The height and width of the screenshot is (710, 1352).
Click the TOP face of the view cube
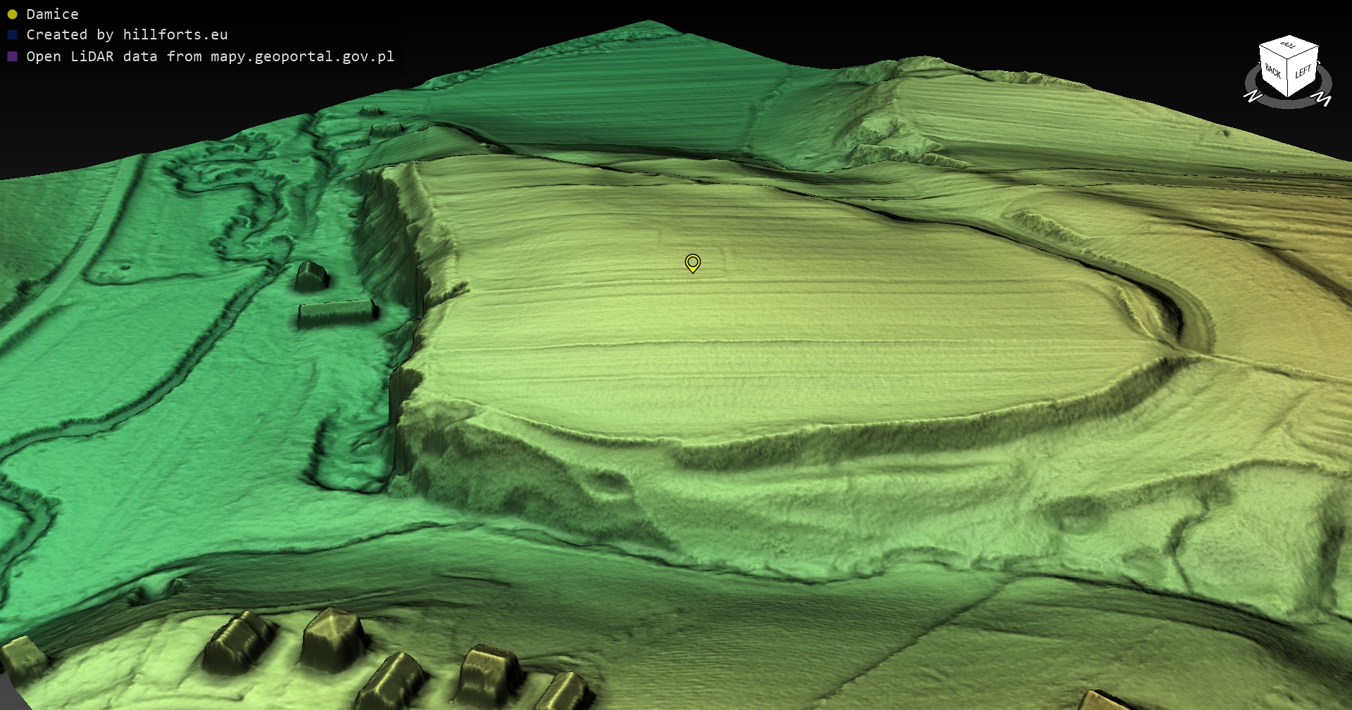tap(1288, 46)
